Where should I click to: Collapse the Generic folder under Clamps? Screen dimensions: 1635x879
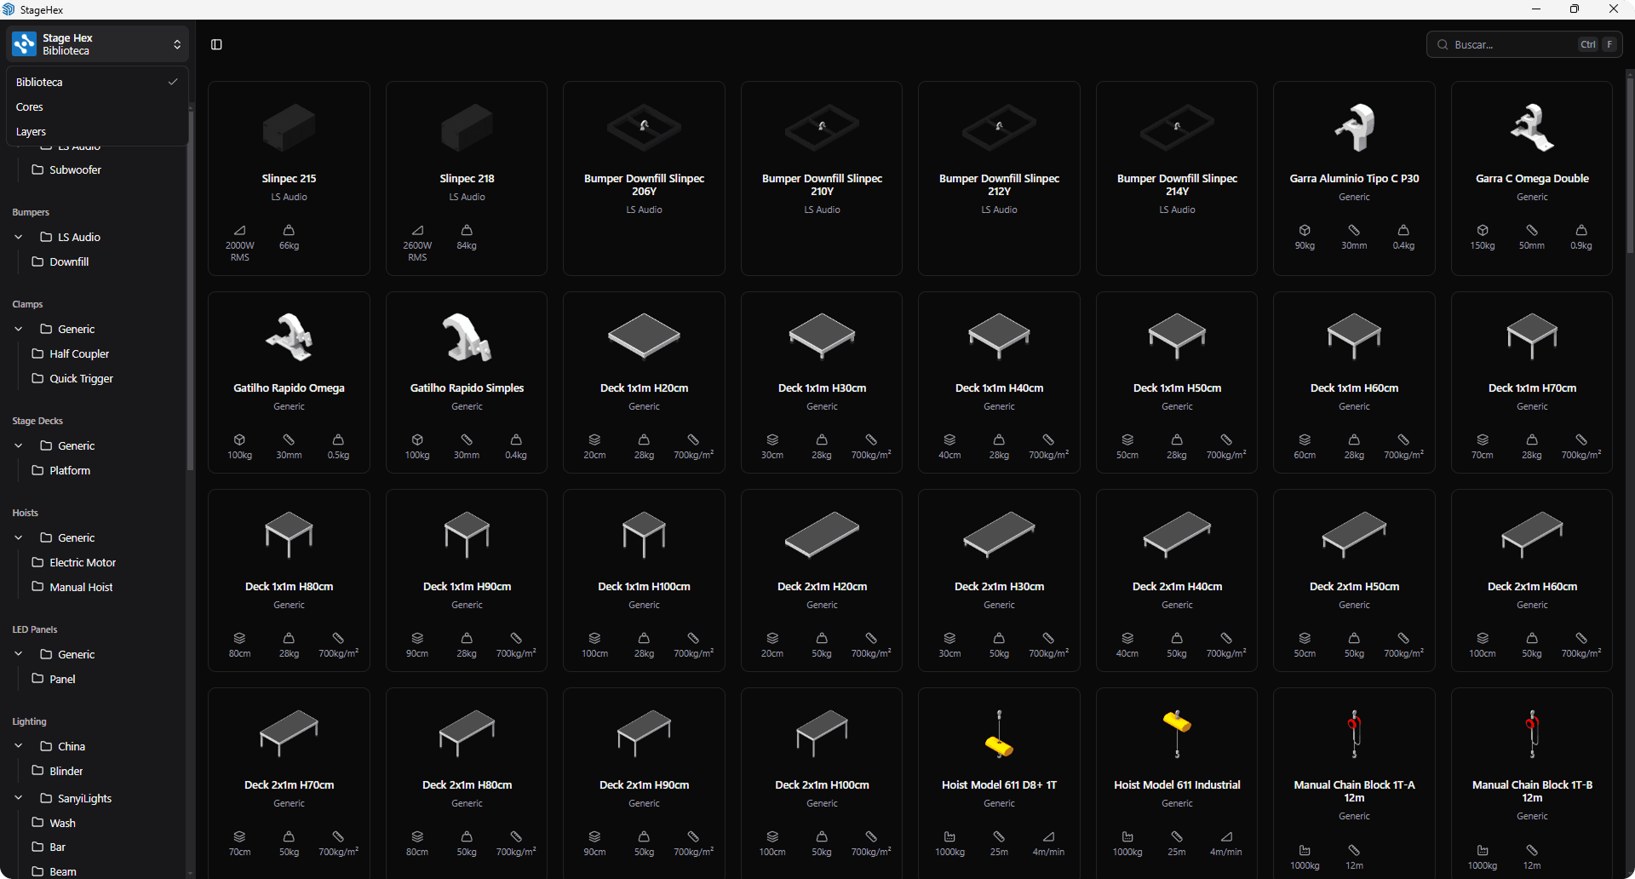pyautogui.click(x=18, y=329)
